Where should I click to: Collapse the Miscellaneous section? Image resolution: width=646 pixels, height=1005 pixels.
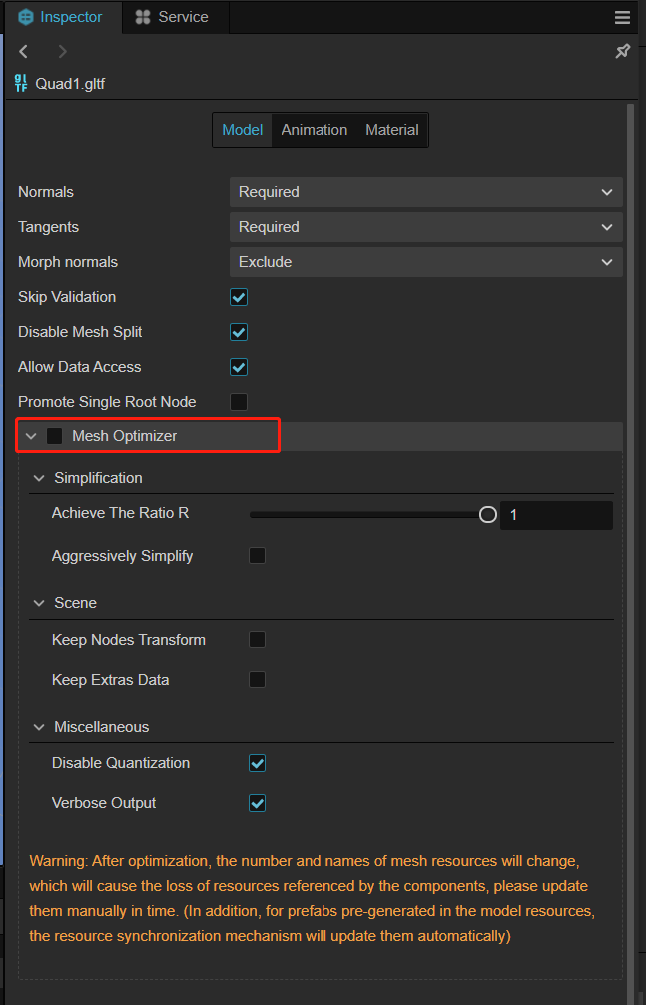pos(39,727)
